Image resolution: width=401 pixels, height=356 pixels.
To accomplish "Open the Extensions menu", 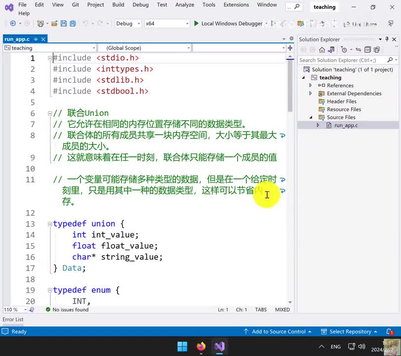I will [236, 4].
